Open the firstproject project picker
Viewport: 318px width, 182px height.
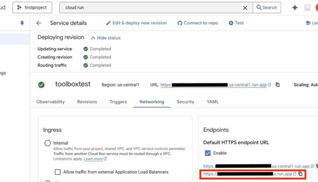pyautogui.click(x=32, y=7)
